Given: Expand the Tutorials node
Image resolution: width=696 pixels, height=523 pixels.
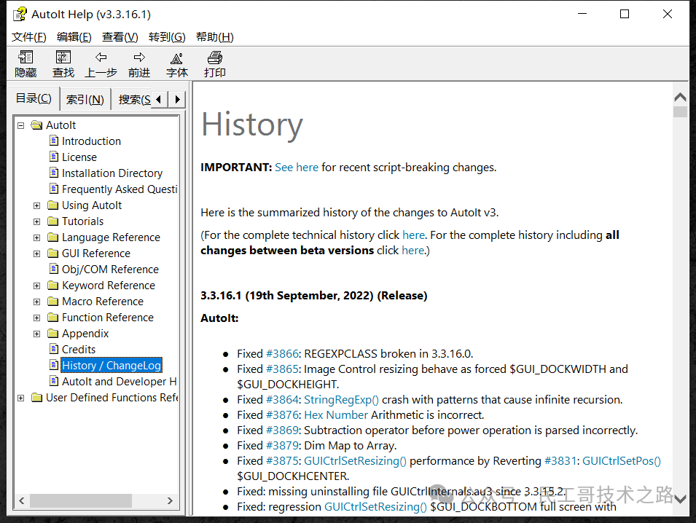Looking at the screenshot, I should 37,221.
